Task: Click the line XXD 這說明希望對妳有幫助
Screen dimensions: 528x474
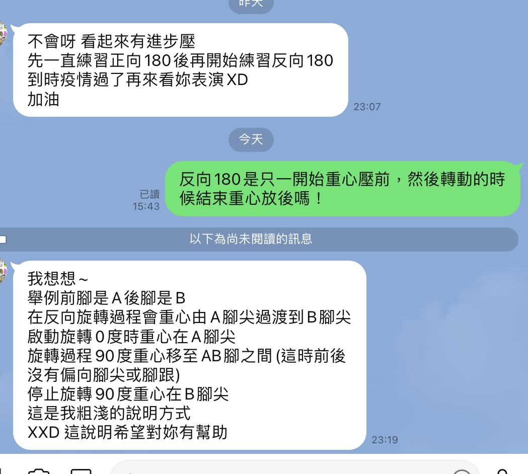Action: (127, 432)
